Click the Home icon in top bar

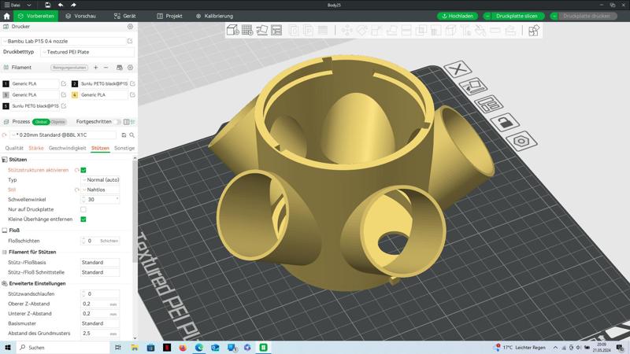click(x=7, y=16)
